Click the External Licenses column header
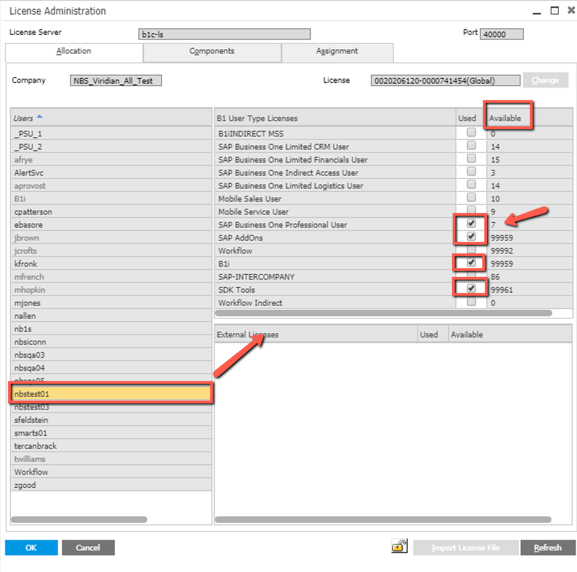Screen dimensions: 577x572 click(x=316, y=334)
